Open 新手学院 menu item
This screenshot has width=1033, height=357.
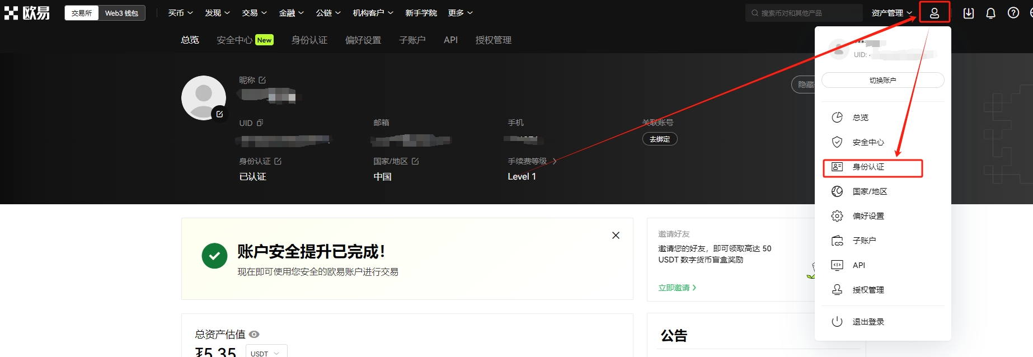pos(421,13)
